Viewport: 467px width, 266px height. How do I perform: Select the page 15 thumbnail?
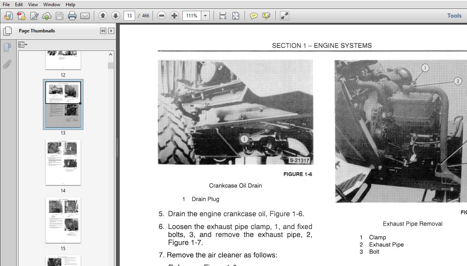click(x=63, y=220)
